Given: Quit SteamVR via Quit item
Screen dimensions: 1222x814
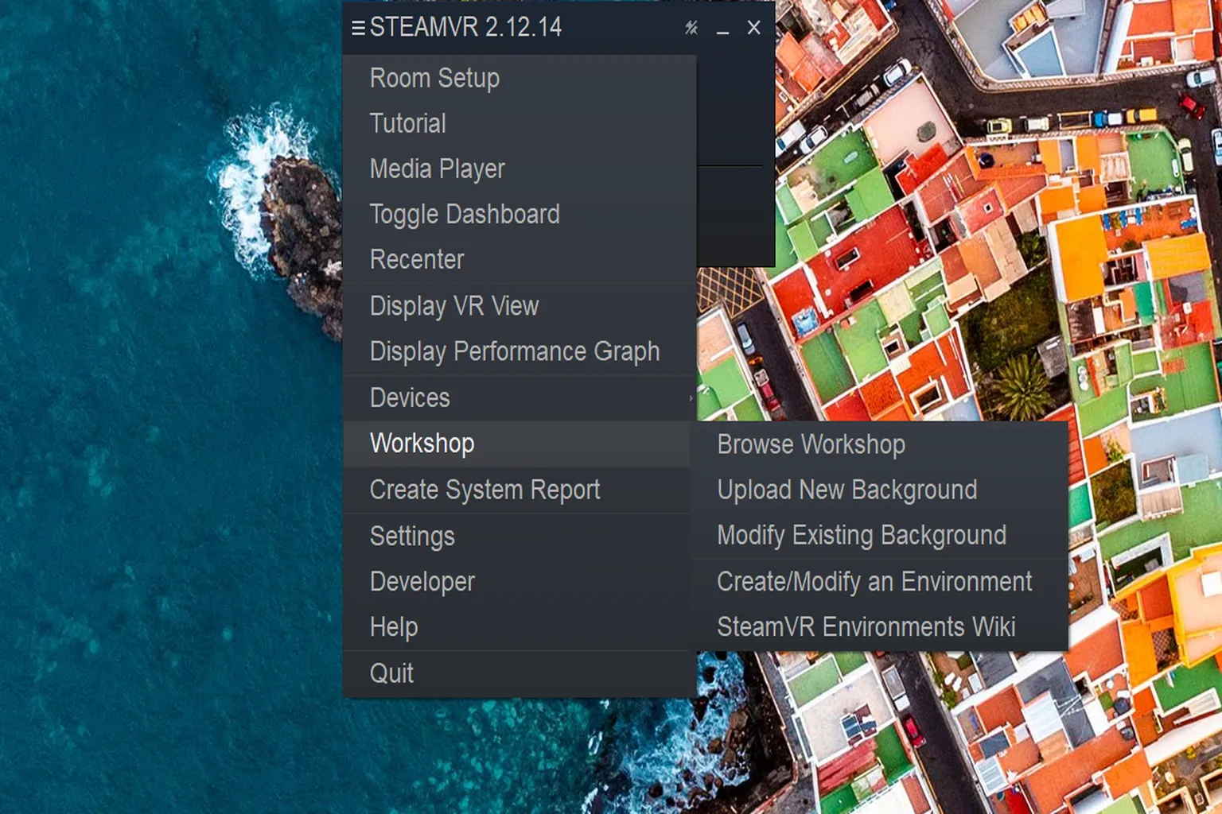Looking at the screenshot, I should (520, 673).
